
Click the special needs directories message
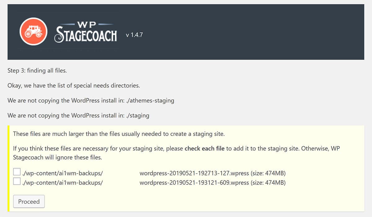point(74,86)
